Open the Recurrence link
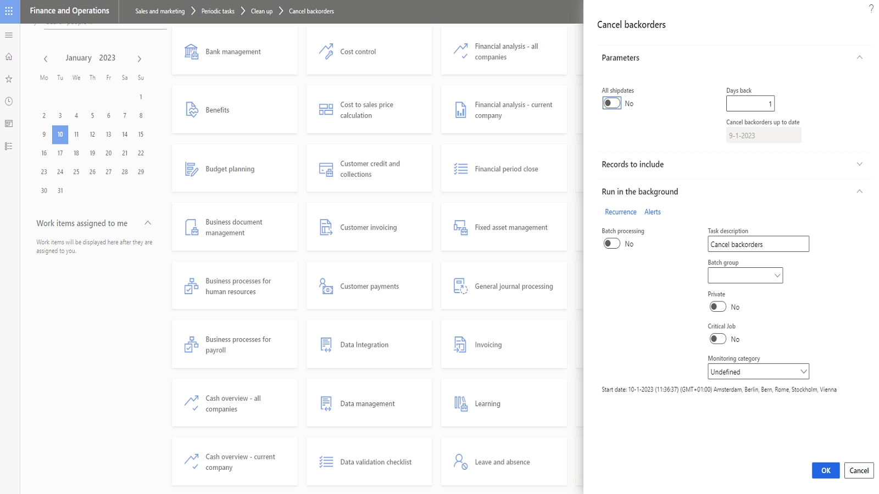Image resolution: width=879 pixels, height=494 pixels. (620, 212)
